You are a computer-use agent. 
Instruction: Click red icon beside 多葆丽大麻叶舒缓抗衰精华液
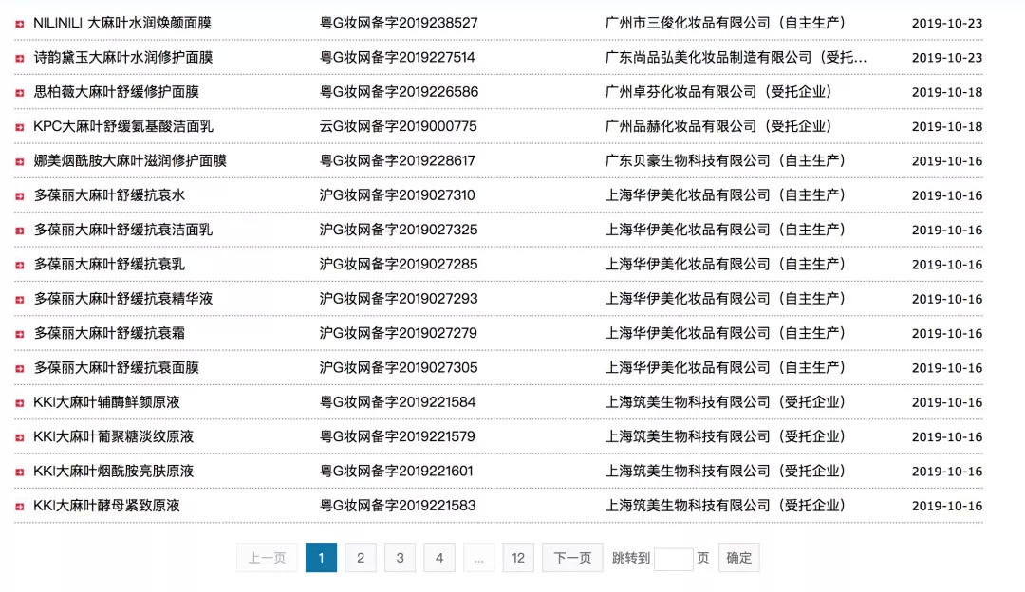pyautogui.click(x=20, y=300)
